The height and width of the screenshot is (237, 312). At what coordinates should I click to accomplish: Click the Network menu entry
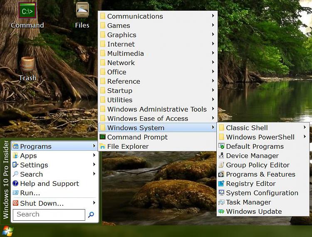pos(157,62)
